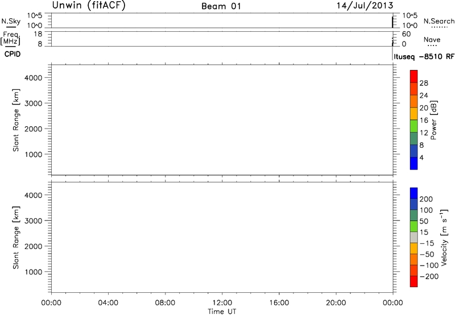Pick the gray -15 to 15 velocity swatch
Screen dimensions: 455x315
pos(414,238)
